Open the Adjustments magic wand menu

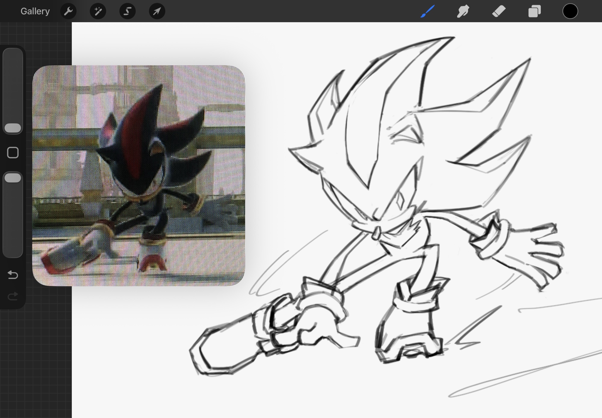[x=98, y=11]
